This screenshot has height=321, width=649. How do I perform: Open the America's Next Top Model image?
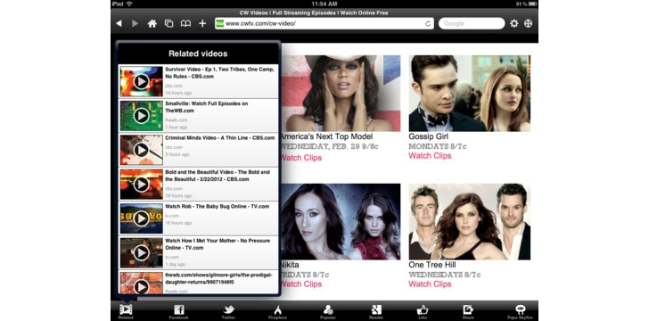coord(341,94)
